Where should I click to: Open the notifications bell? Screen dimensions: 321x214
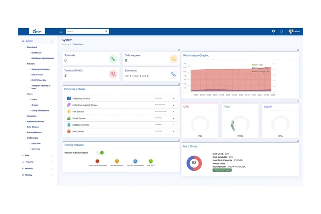pos(281,31)
